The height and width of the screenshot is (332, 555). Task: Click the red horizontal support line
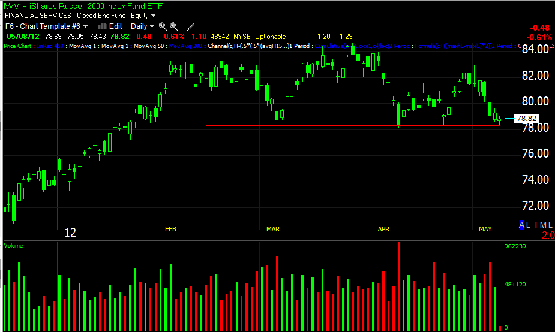point(353,125)
